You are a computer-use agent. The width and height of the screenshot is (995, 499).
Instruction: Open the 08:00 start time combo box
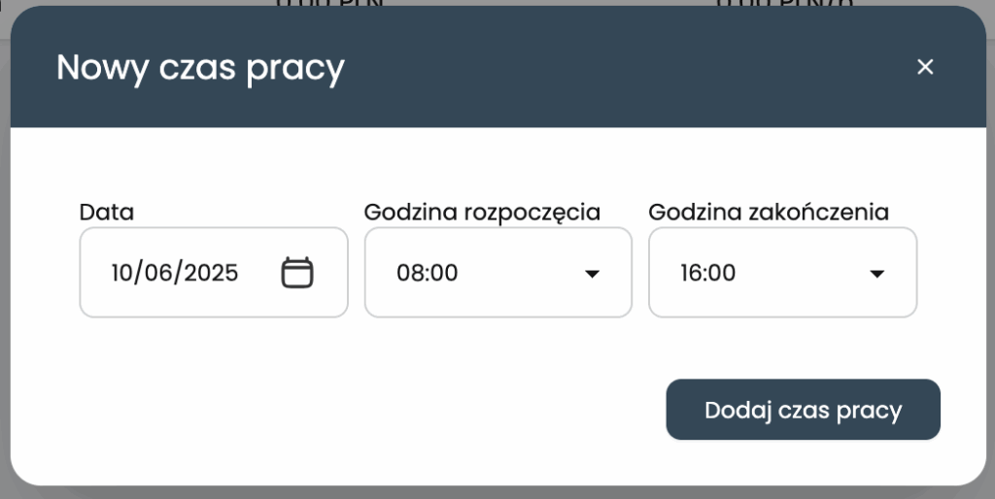click(x=498, y=273)
